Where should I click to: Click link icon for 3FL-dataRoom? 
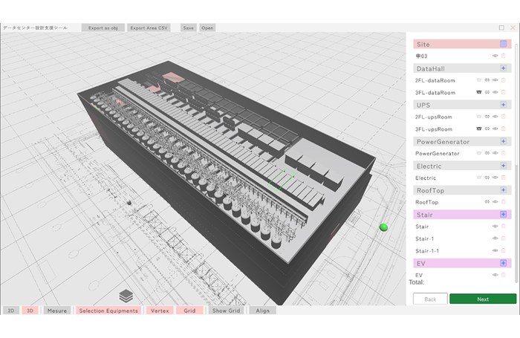coord(487,92)
